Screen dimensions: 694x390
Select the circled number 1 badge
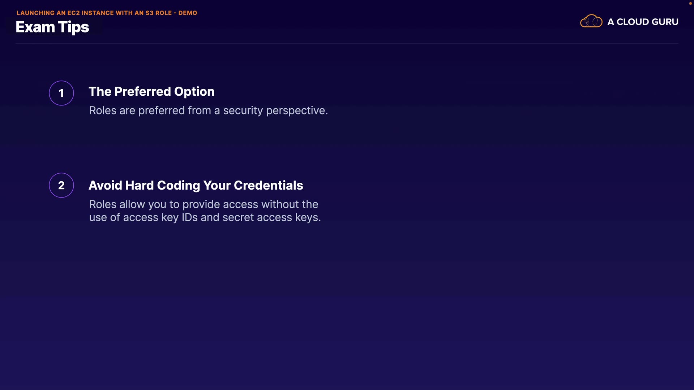point(61,93)
